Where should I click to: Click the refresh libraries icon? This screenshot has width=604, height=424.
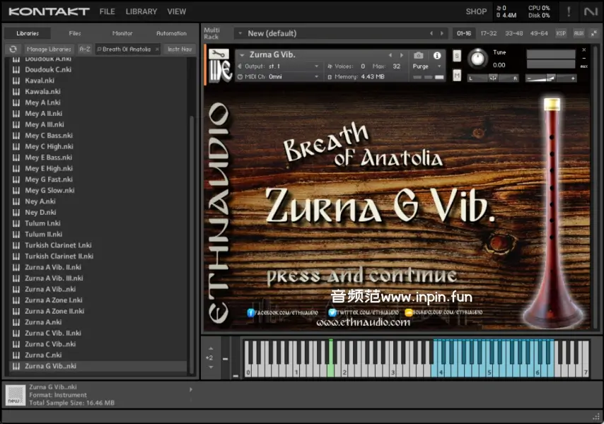click(x=13, y=49)
